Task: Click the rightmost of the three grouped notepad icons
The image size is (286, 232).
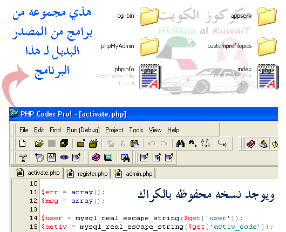Action: 169,158
